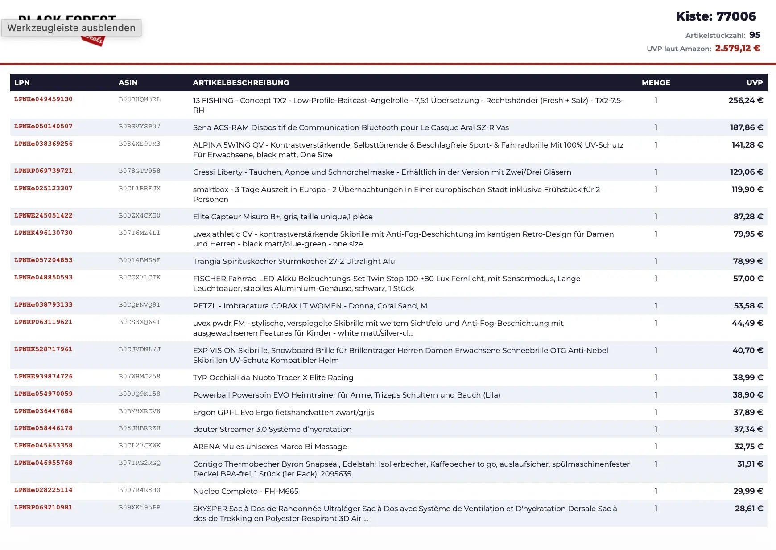This screenshot has height=550, width=776.
Task: Click the LPN column header
Action: tap(22, 82)
